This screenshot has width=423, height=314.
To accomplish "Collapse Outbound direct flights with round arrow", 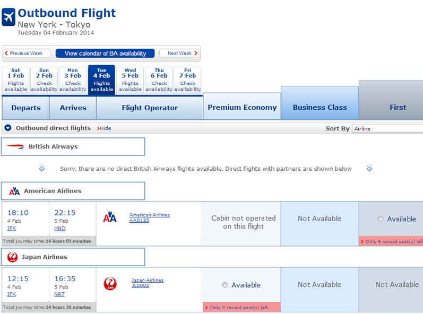I will (8, 128).
